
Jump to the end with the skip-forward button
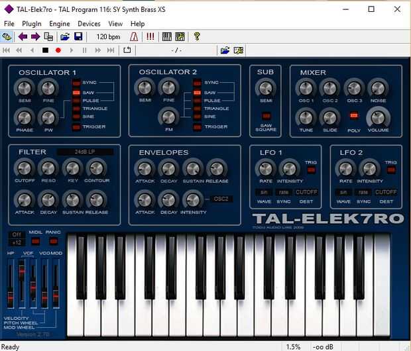tap(111, 50)
